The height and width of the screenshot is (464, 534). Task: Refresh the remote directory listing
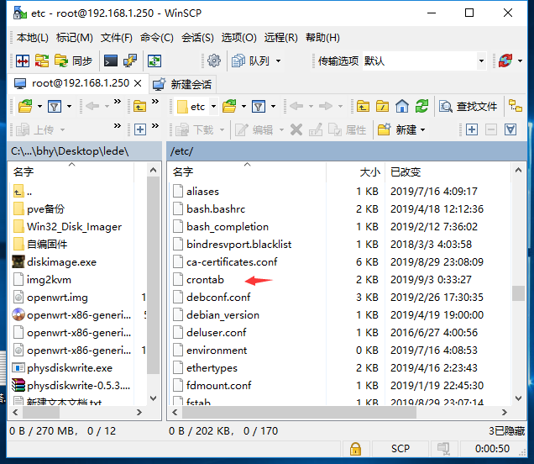click(421, 107)
